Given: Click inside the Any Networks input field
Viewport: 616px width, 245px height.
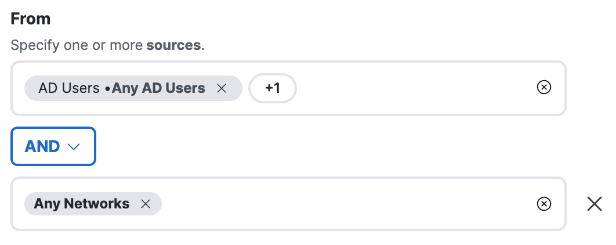Looking at the screenshot, I should 288,204.
